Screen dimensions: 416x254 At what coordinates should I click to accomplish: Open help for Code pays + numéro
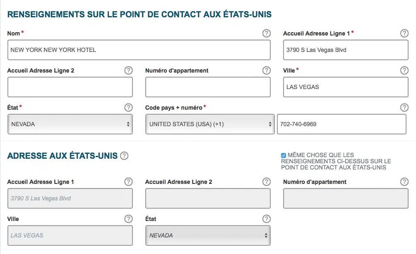[404, 108]
